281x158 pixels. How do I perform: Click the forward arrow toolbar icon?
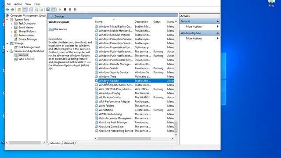click(x=12, y=10)
